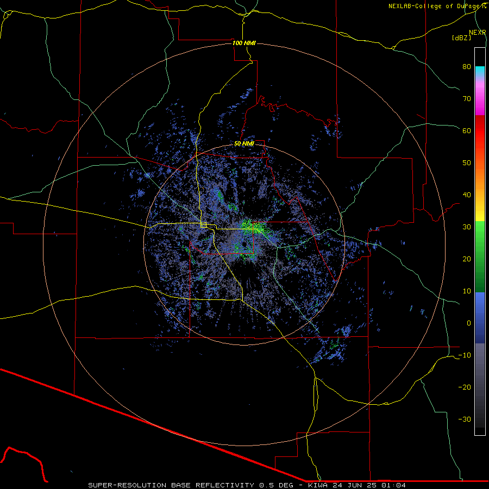The width and height of the screenshot is (489, 489).
Task: Click the 50 NMI range ring label
Action: point(244,143)
